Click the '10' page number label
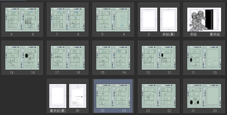The image size is (227, 115). pyautogui.click(x=215, y=73)
